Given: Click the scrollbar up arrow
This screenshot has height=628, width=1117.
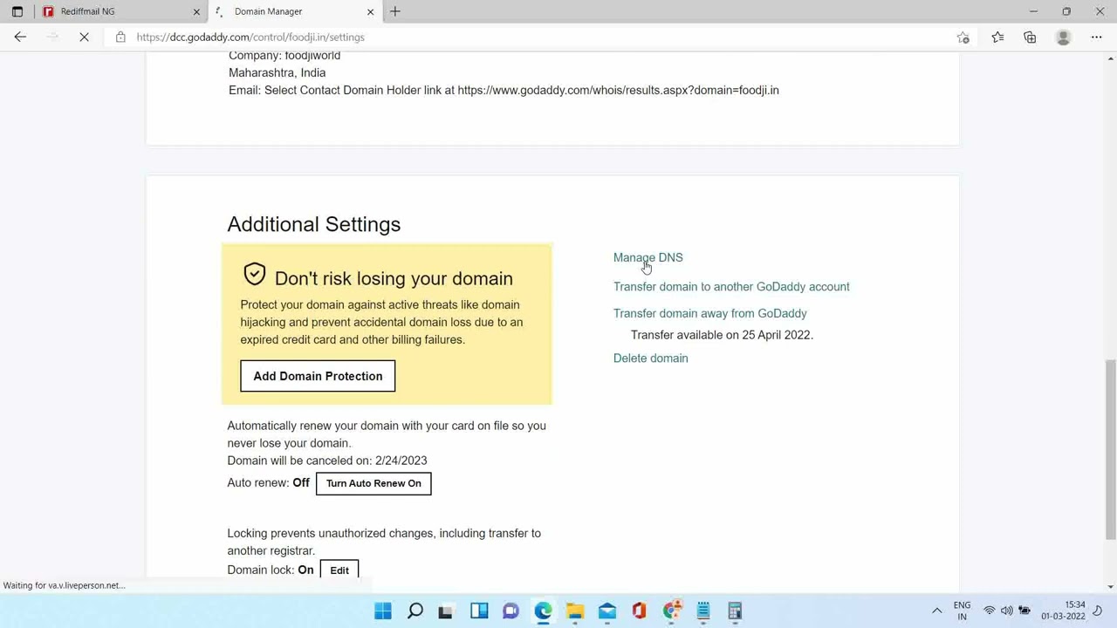Looking at the screenshot, I should (x=1111, y=58).
